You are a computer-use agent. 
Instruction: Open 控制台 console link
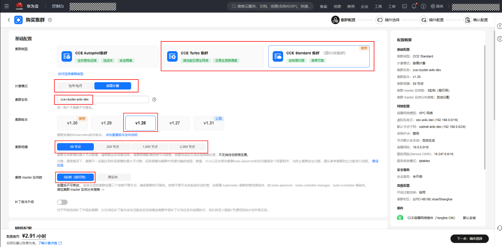click(58, 6)
